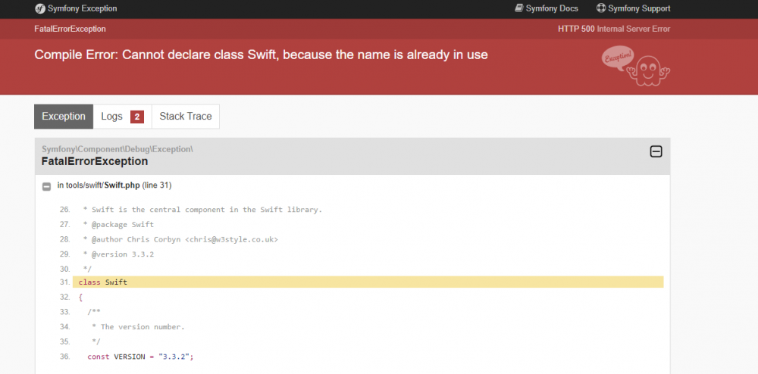
Task: Click the const VERSION code line
Action: (140, 357)
